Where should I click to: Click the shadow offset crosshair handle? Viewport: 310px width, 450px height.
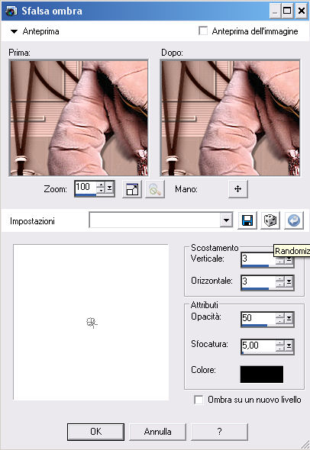point(92,323)
